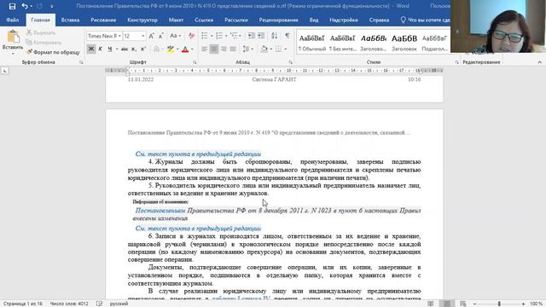Open the Font (Шрифт) dialog launcher
This screenshot has height=307, width=546.
click(x=195, y=62)
